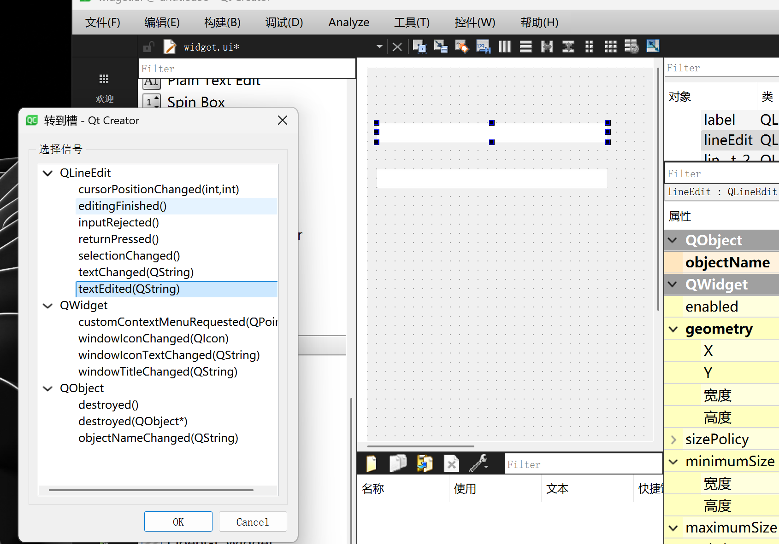The image size is (779, 544).
Task: Click the Lay Out Horizontally in Splitter icon
Action: coord(547,46)
